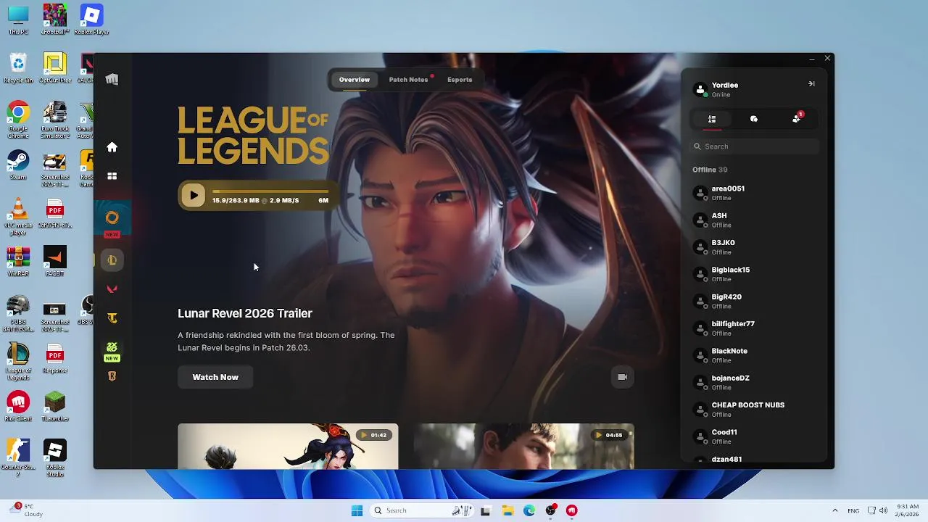Screen dimensions: 928x522
Task: Select the FACEIT desktop icon
Action: click(54, 262)
